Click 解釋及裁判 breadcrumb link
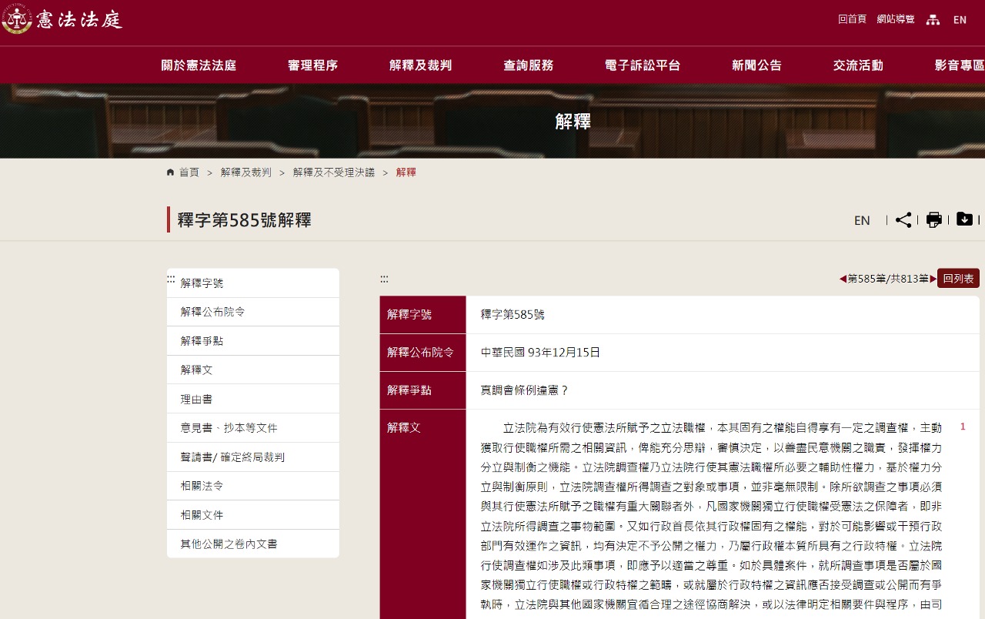Viewport: 985px width, 619px height. pos(246,172)
